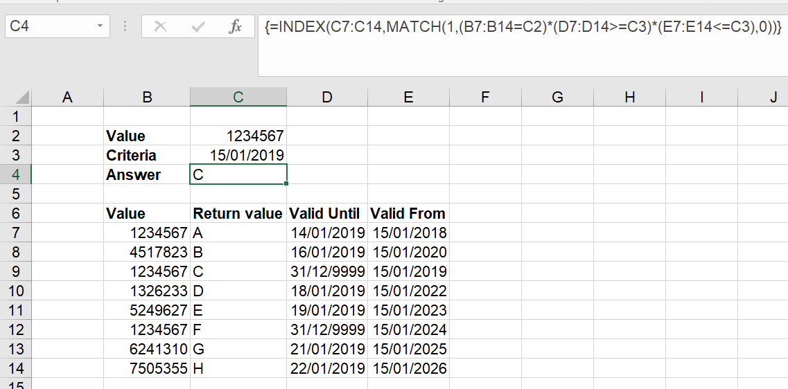Click cell with value 4517823

pos(147,252)
